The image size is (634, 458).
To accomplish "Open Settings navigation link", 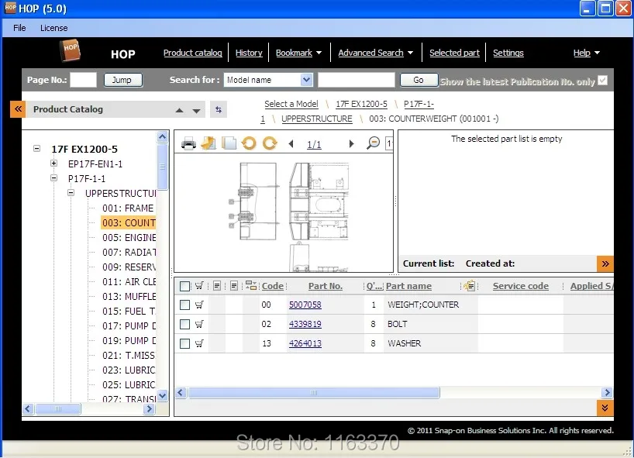I will tap(508, 53).
